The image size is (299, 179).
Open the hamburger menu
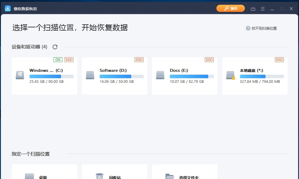(263, 9)
